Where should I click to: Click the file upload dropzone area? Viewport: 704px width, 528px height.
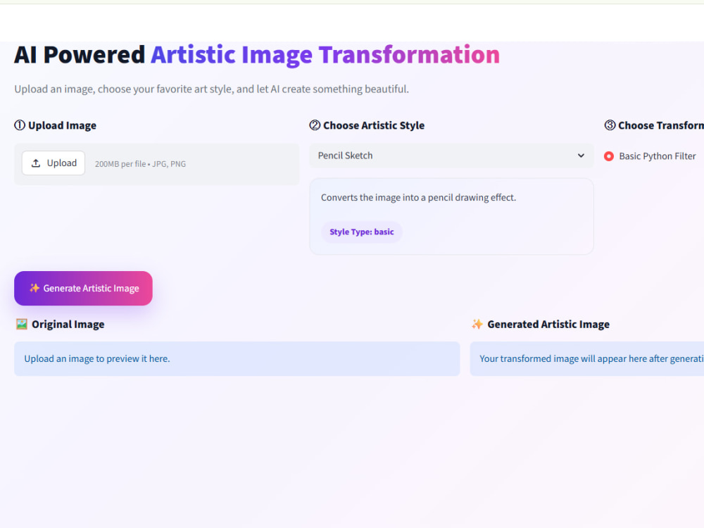157,164
